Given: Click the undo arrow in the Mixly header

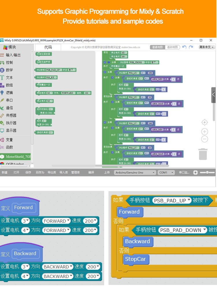Looking at the screenshot, I should coord(184,47).
